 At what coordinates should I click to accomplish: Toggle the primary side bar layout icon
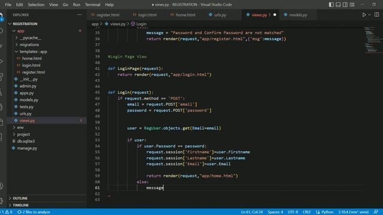(331, 5)
